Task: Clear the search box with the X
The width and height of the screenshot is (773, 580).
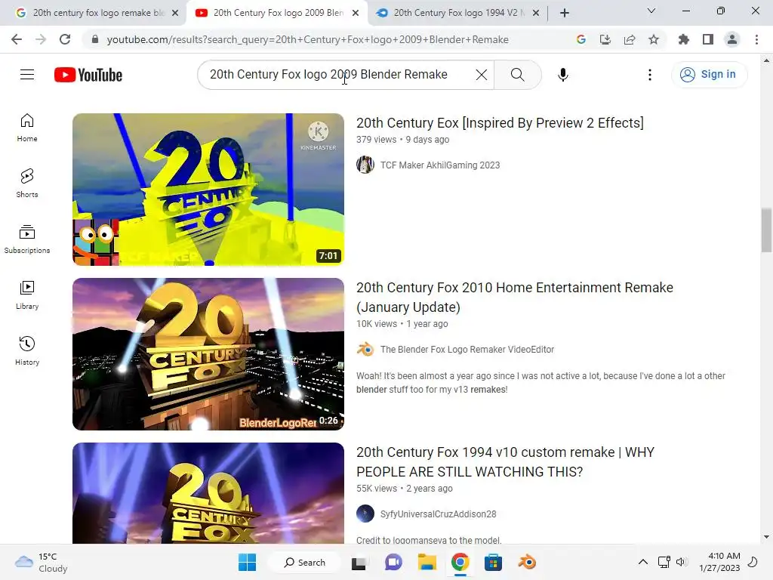Action: 481,75
